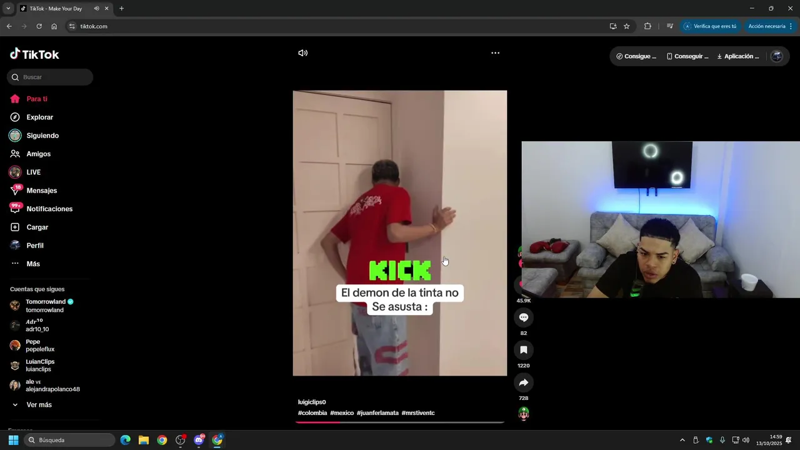The height and width of the screenshot is (450, 800).
Task: Mute the video sound speaker icon
Action: pyautogui.click(x=302, y=53)
